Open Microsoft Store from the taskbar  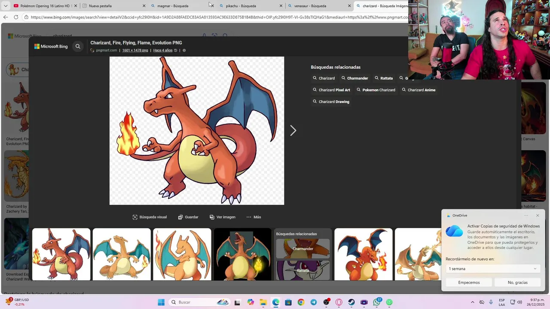pos(288,302)
